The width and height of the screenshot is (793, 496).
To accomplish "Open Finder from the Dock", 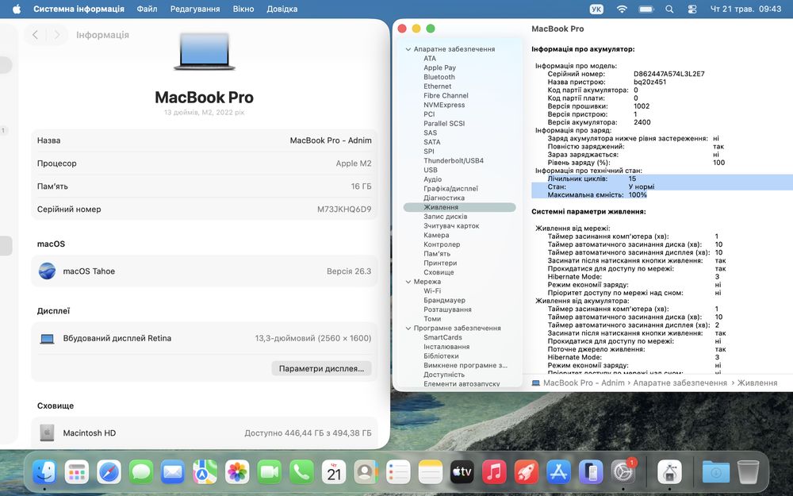I will (x=44, y=473).
